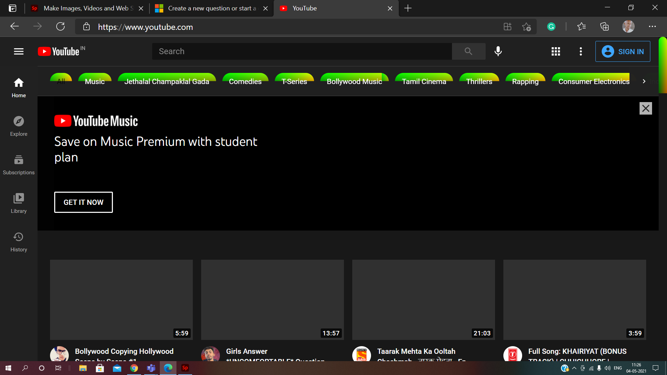Open the T-Series channel avatar
Viewport: 667px width, 375px height.
pos(513,354)
